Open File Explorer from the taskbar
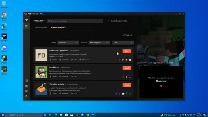The width and height of the screenshot is (208, 117). click(x=61, y=115)
